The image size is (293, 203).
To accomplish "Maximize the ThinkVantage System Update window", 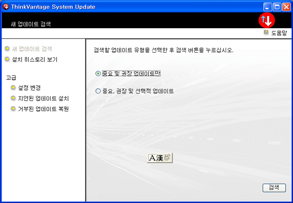I will click(x=277, y=7).
